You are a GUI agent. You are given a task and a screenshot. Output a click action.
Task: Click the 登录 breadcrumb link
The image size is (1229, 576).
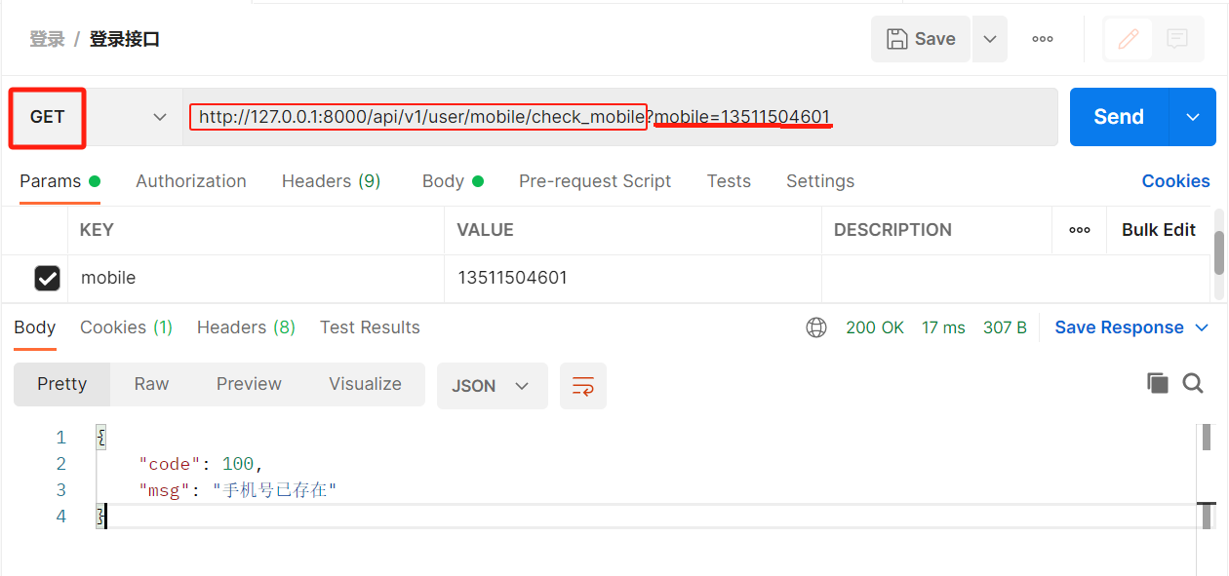47,39
